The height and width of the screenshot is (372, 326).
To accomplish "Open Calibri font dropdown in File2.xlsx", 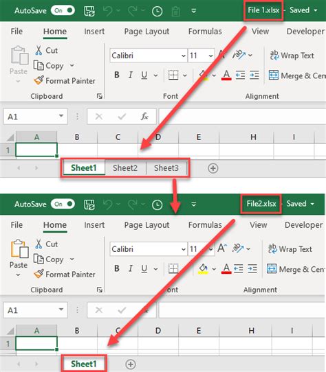I will 184,249.
